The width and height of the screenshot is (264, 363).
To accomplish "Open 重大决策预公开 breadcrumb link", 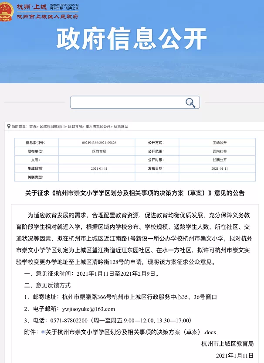I will pos(98,127).
